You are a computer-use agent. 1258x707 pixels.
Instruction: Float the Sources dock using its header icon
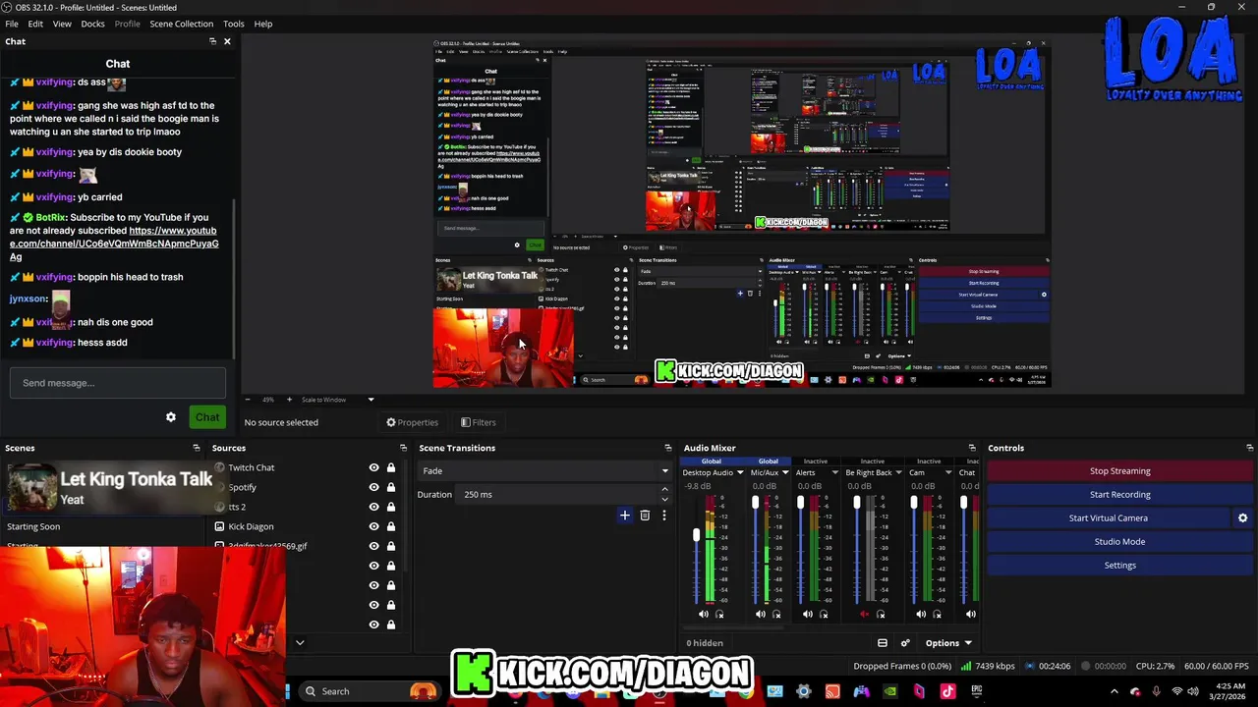click(x=404, y=448)
